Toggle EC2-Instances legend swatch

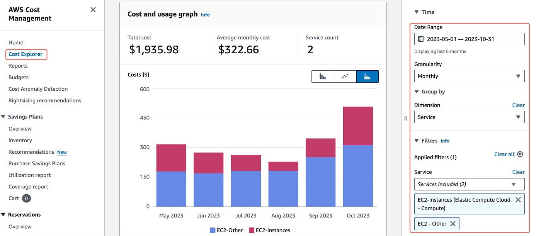pyautogui.click(x=251, y=230)
